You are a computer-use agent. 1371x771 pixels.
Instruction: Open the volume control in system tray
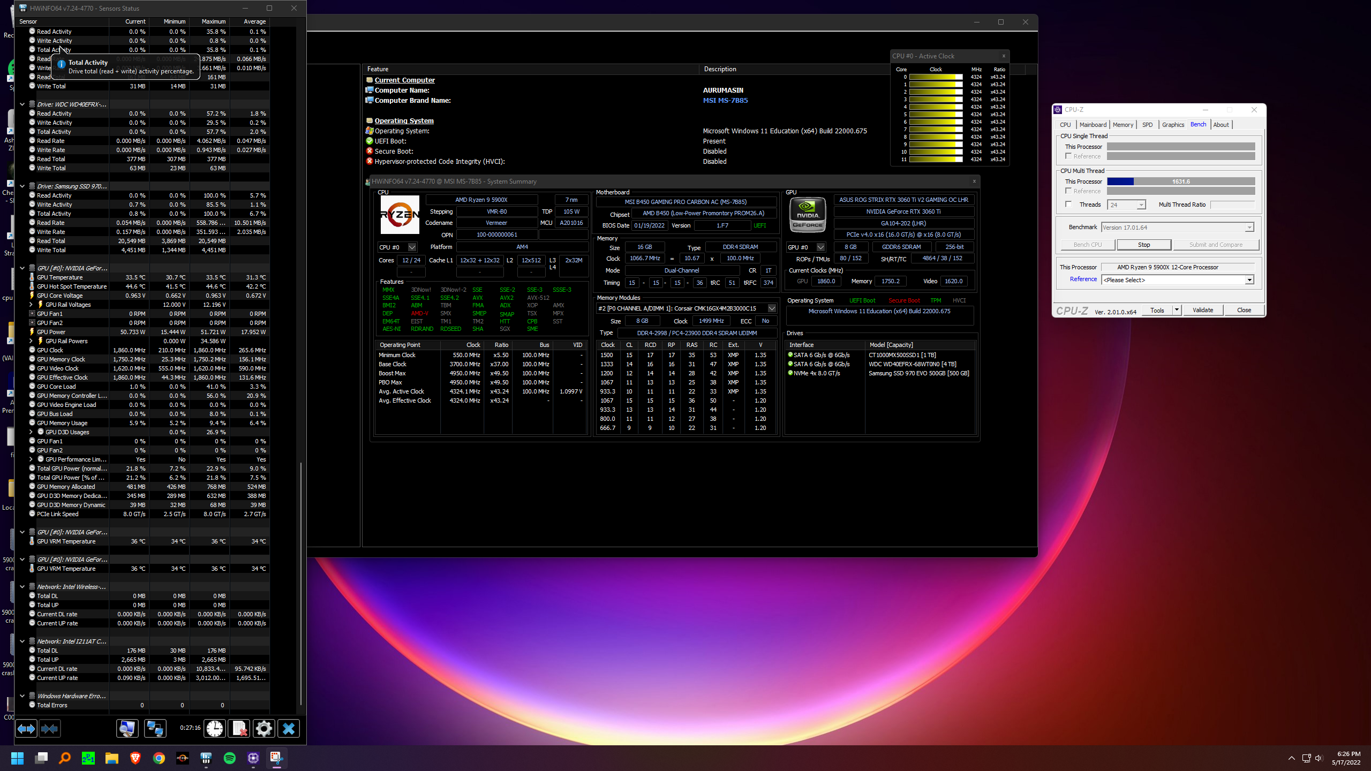click(x=1319, y=758)
